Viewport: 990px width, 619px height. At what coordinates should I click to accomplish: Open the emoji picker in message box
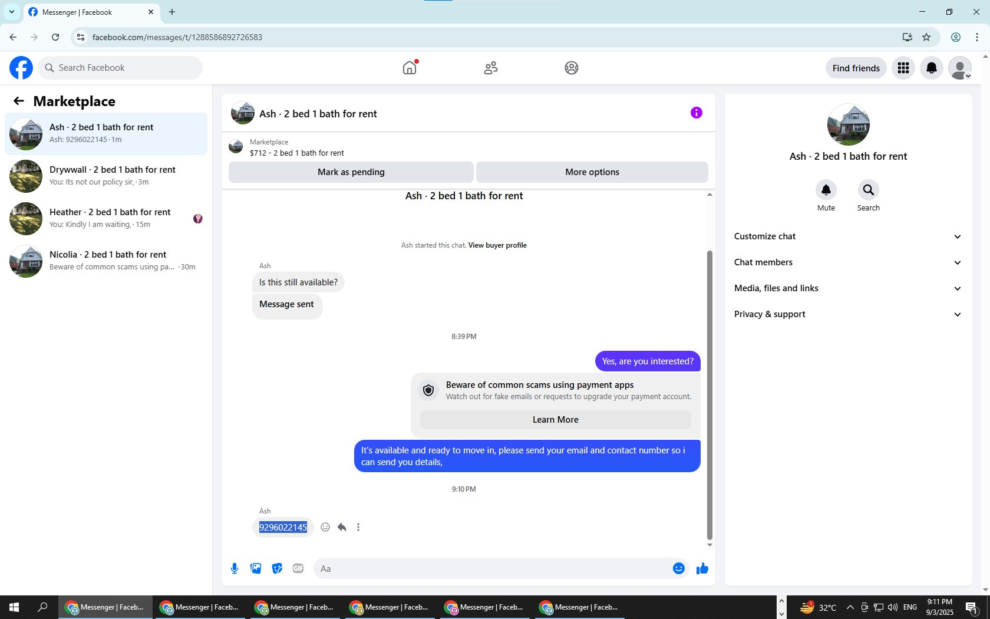[679, 568]
